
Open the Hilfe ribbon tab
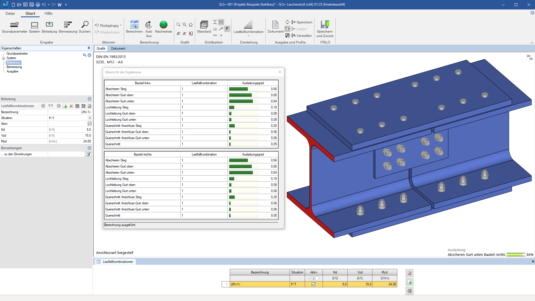pyautogui.click(x=48, y=13)
